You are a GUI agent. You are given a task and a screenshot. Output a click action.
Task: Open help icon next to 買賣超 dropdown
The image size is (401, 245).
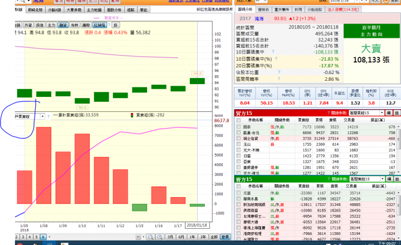48,116
